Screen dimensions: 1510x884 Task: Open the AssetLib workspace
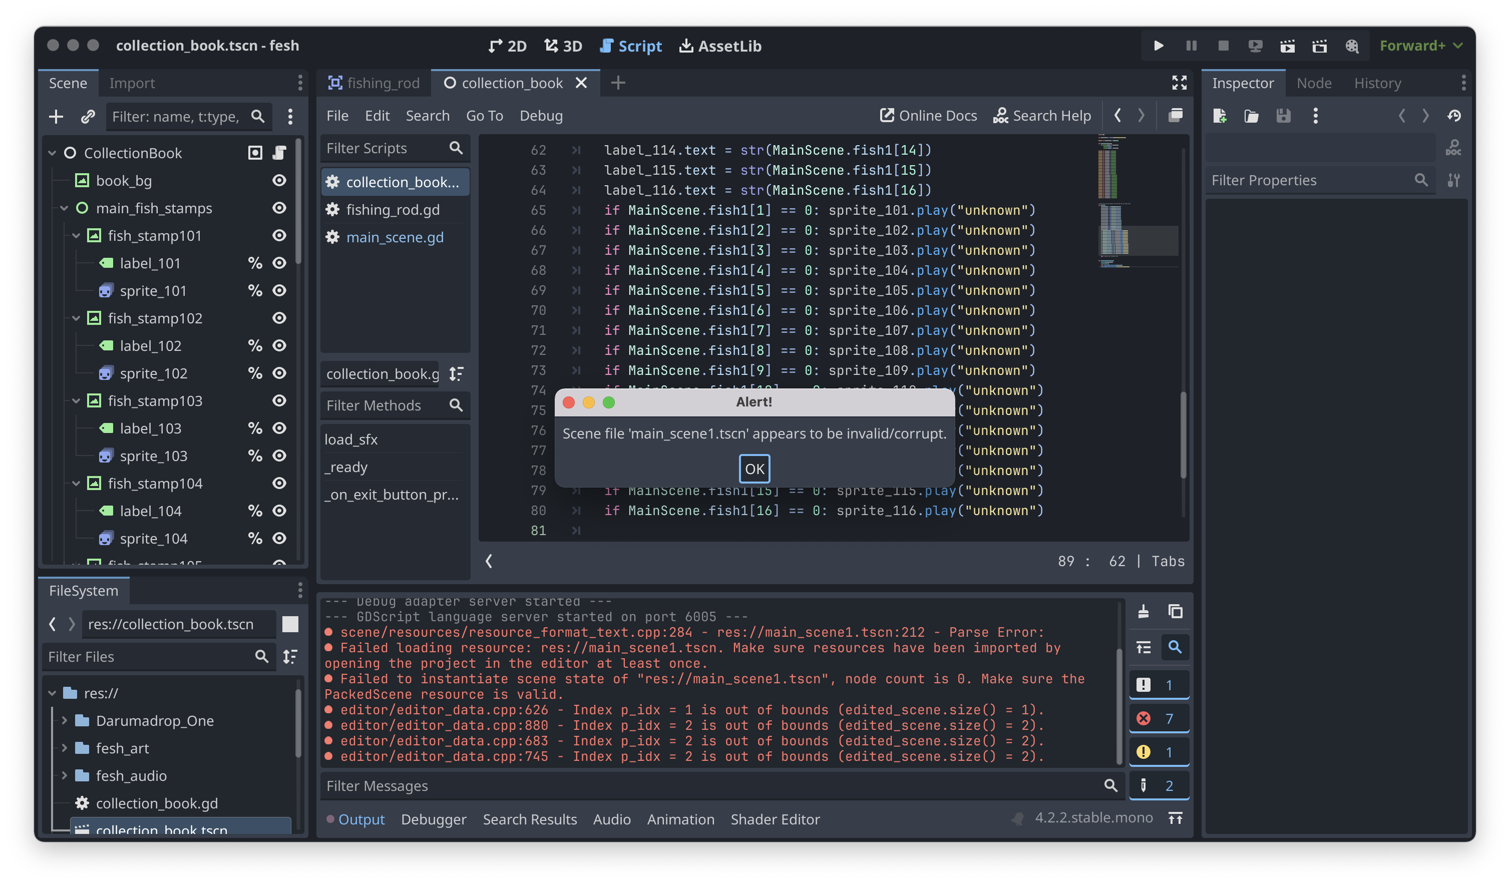point(720,46)
